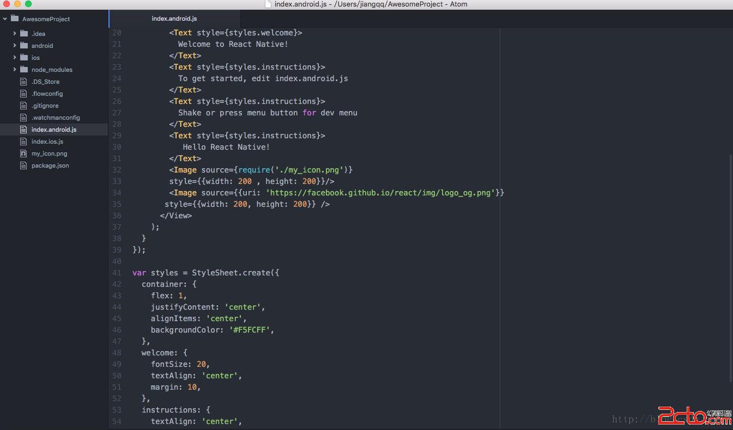Click the editor vertical scrollbar

coord(731,267)
